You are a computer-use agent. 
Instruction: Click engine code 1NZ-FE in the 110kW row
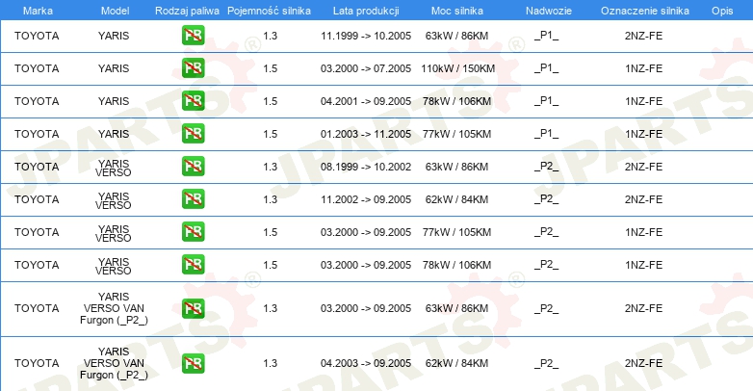click(643, 68)
